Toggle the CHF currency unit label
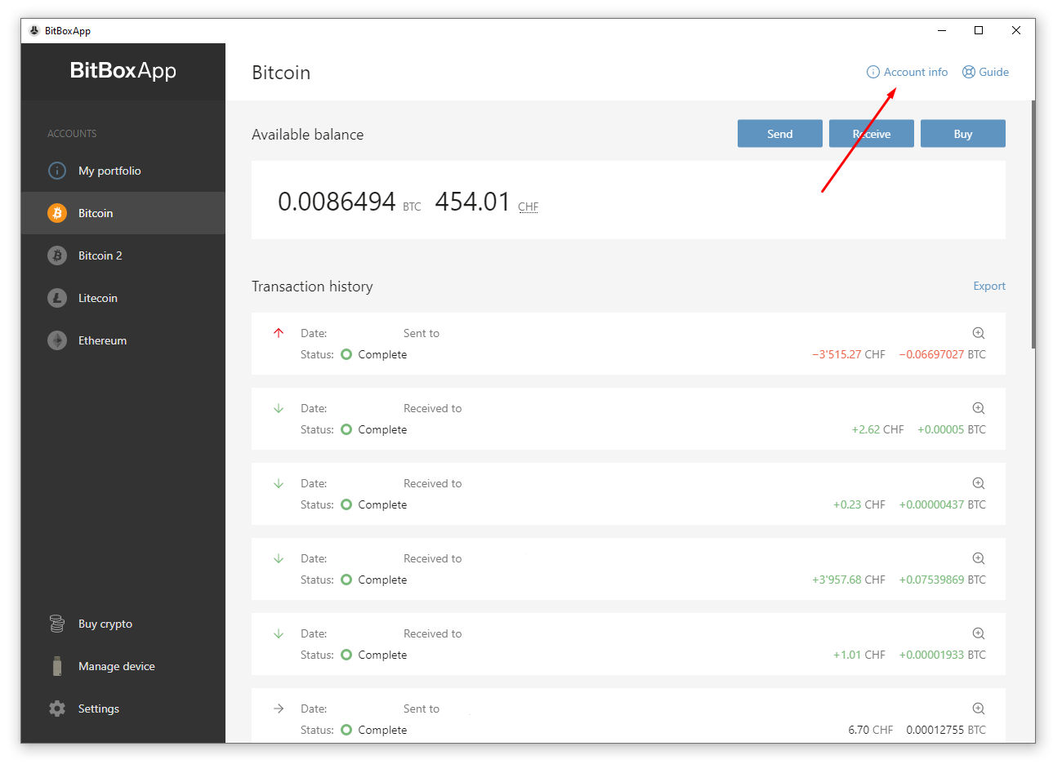The image size is (1062, 773). pyautogui.click(x=529, y=207)
